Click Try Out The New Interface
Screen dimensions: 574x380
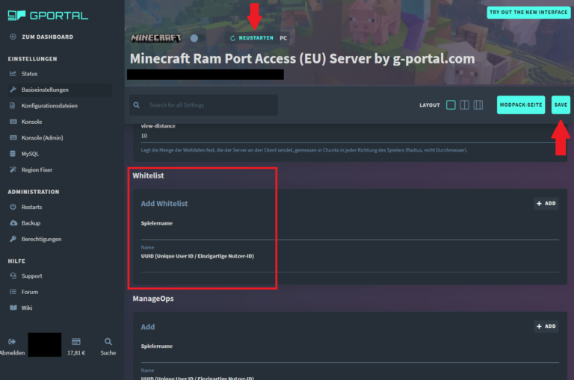coord(528,13)
